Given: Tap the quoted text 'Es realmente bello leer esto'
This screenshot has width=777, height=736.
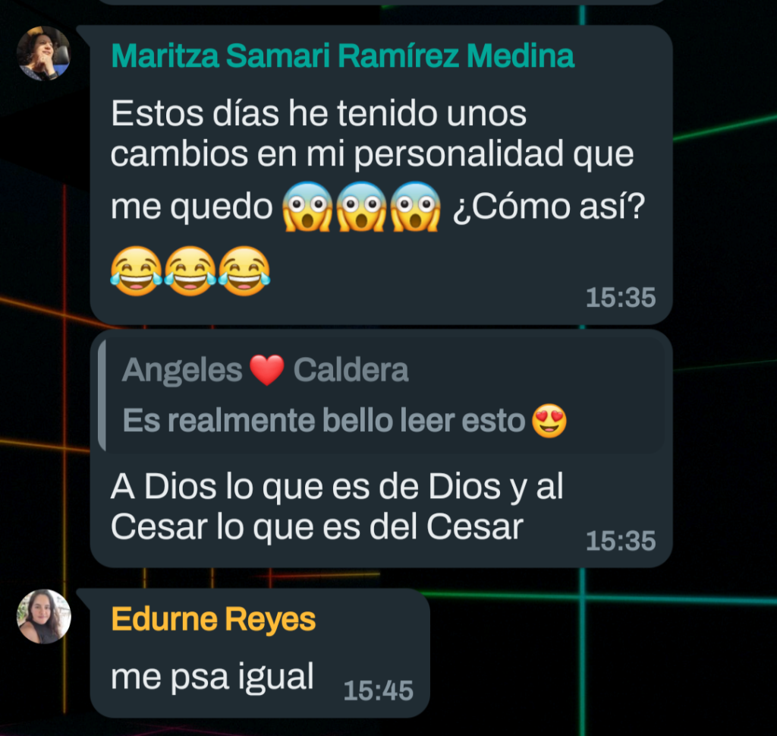Looking at the screenshot, I should pyautogui.click(x=323, y=421).
